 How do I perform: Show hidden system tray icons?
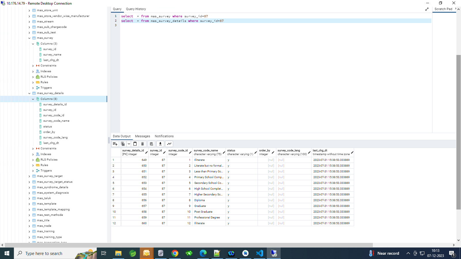pos(408,253)
